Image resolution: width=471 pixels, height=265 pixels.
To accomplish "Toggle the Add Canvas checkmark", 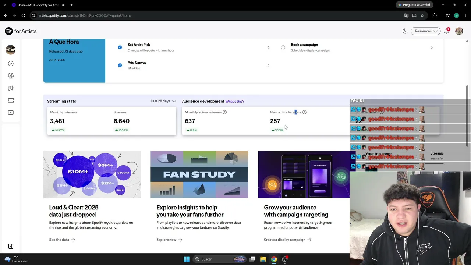I will pyautogui.click(x=120, y=65).
